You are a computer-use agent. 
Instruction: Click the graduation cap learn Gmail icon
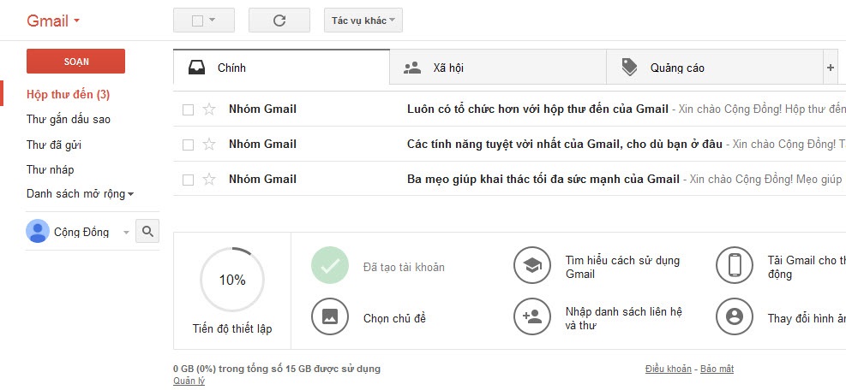tap(532, 266)
